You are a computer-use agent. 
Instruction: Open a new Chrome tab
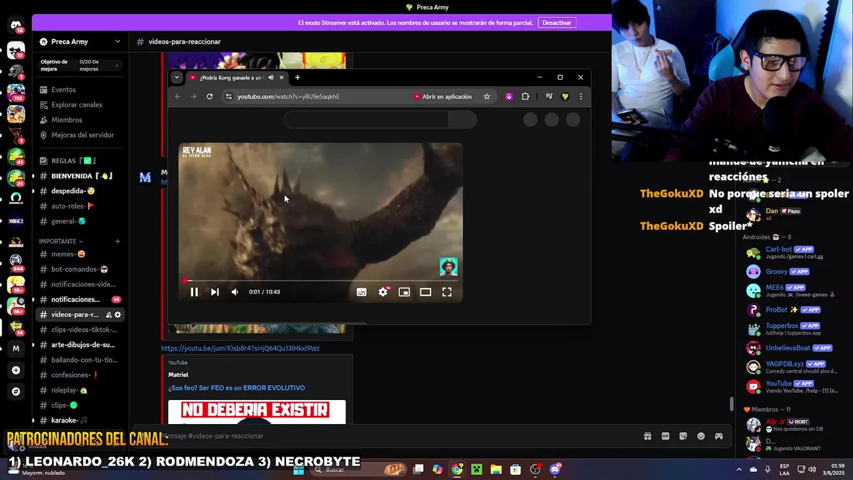click(297, 77)
